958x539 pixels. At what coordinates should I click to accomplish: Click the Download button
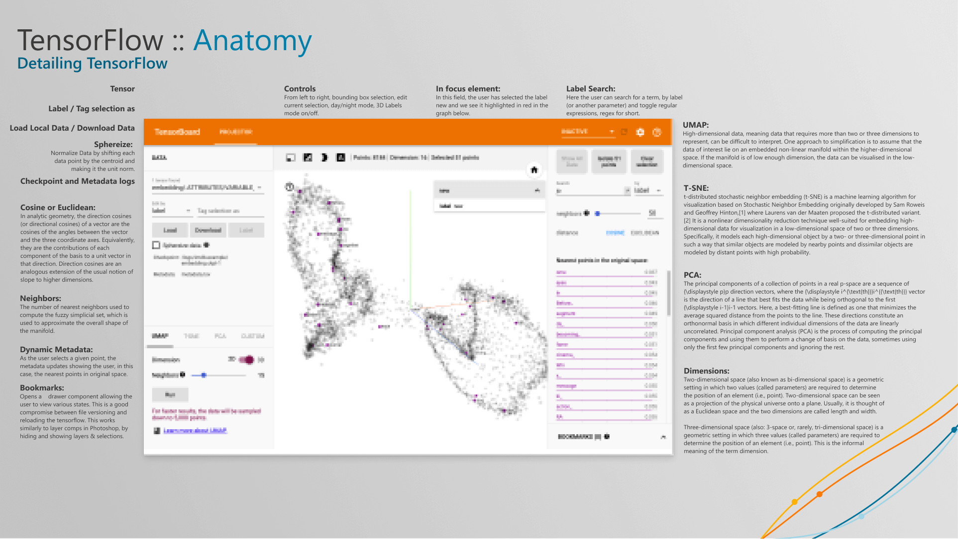(x=208, y=230)
